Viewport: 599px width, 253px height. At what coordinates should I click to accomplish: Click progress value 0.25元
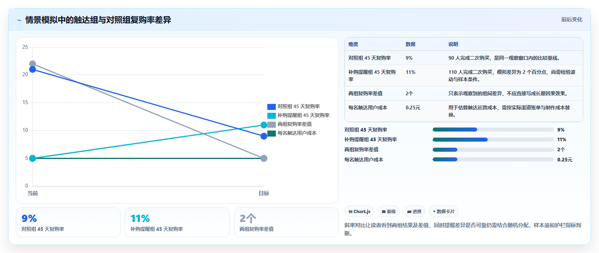(565, 159)
